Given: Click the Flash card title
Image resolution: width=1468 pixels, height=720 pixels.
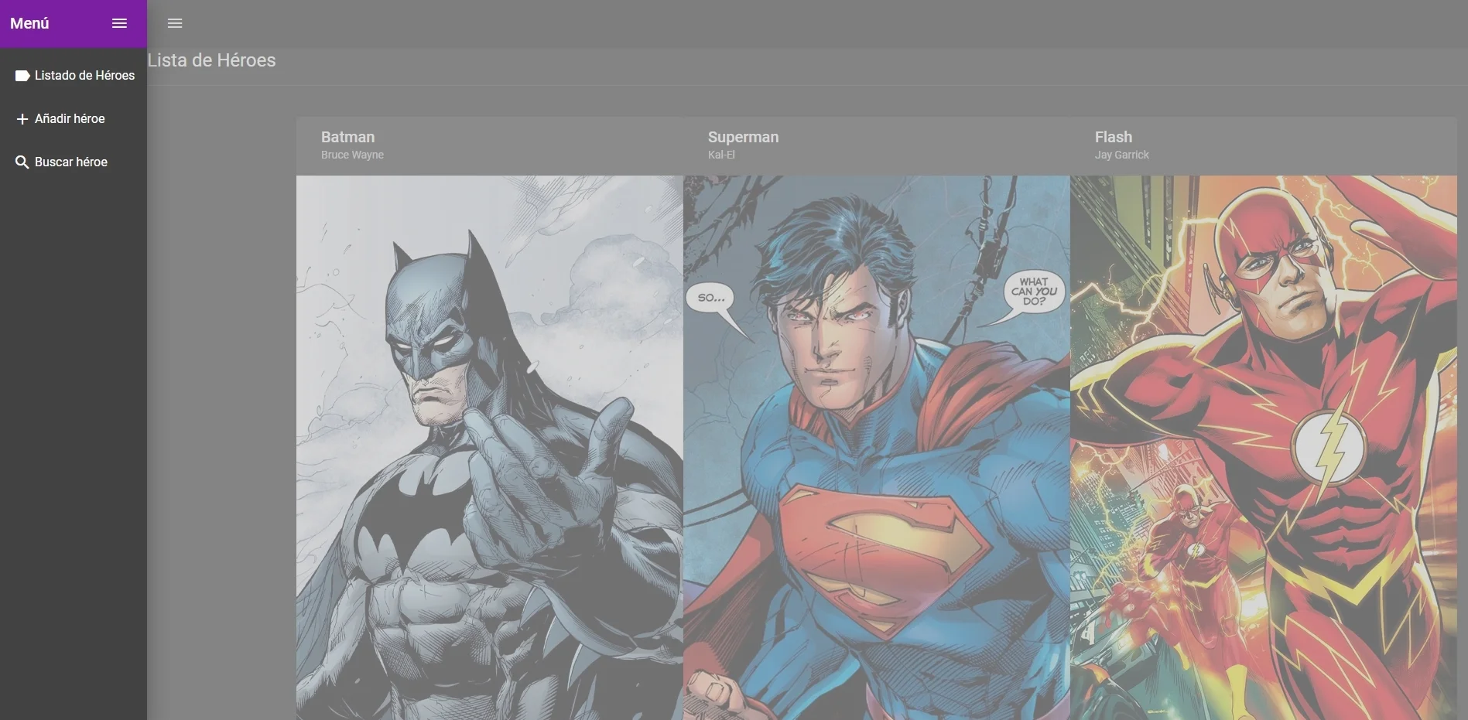Looking at the screenshot, I should 1113,137.
